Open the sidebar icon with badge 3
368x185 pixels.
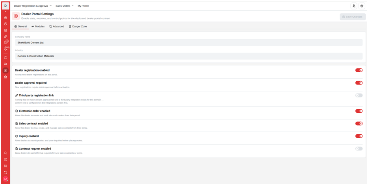(6, 42)
